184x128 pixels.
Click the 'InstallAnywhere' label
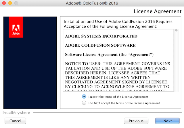point(16,113)
